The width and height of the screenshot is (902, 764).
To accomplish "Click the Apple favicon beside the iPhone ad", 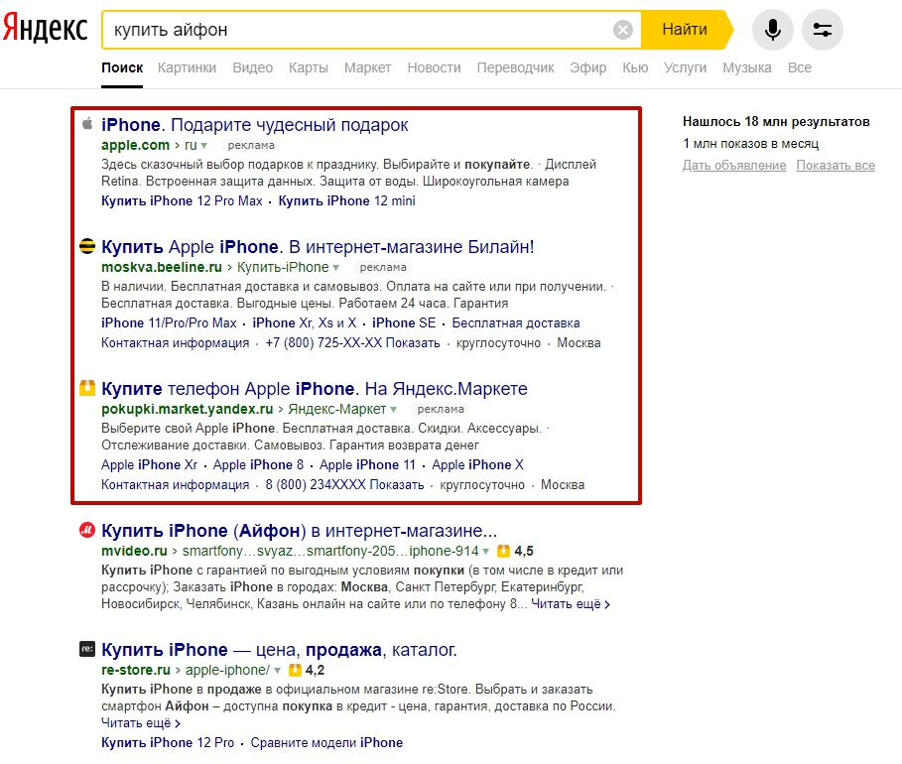I will pos(87,124).
